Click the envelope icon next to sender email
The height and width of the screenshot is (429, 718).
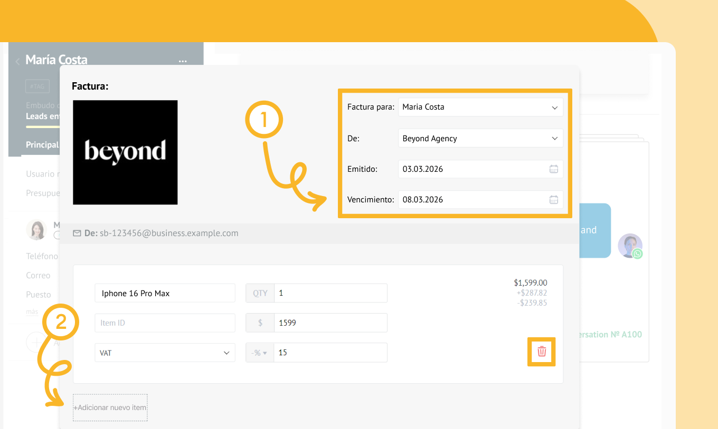click(77, 233)
